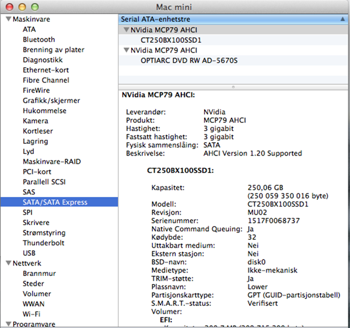Select Strømstyring in the sidebar
Viewport: 350px width, 328px height.
pyautogui.click(x=44, y=233)
